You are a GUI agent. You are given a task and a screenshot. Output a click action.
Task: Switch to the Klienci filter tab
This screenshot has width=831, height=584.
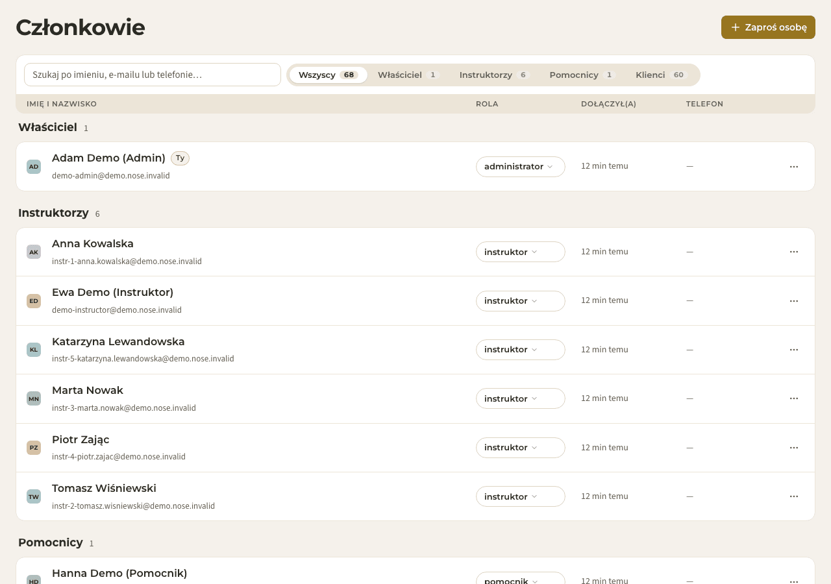[x=661, y=75]
